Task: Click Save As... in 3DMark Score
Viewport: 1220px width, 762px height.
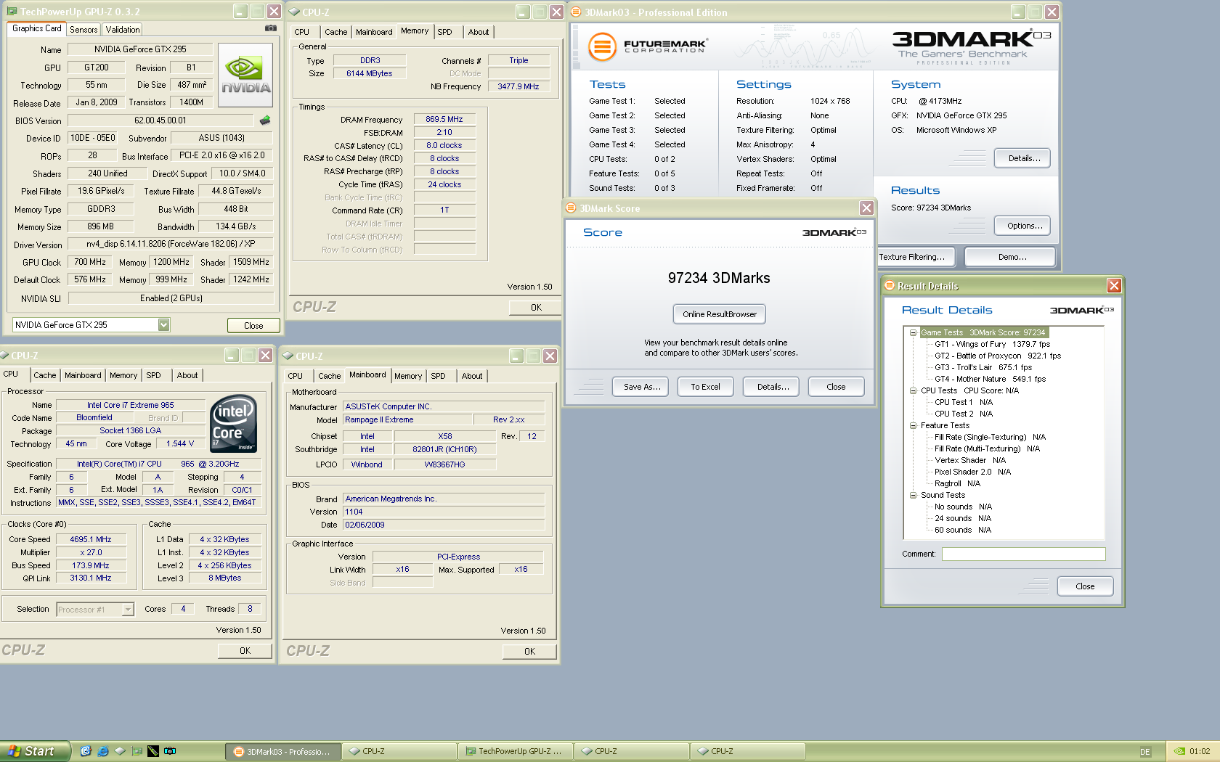Action: coord(642,387)
